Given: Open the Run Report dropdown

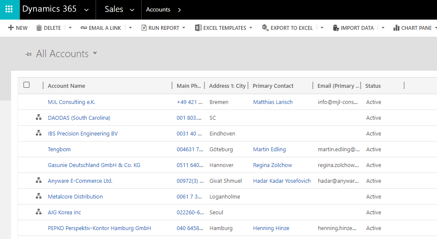Looking at the screenshot, I should pos(163,28).
